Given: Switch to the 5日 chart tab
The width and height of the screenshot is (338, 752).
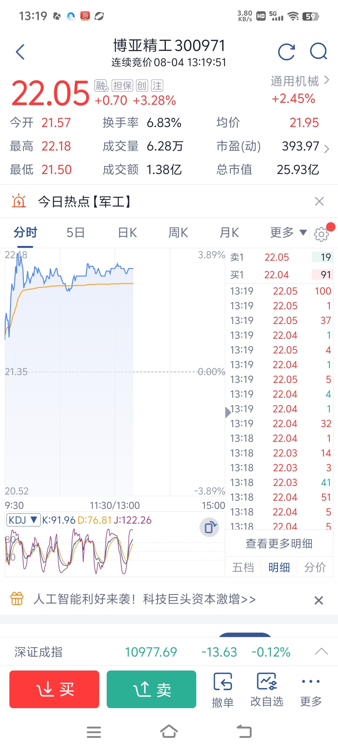Looking at the screenshot, I should point(76,233).
